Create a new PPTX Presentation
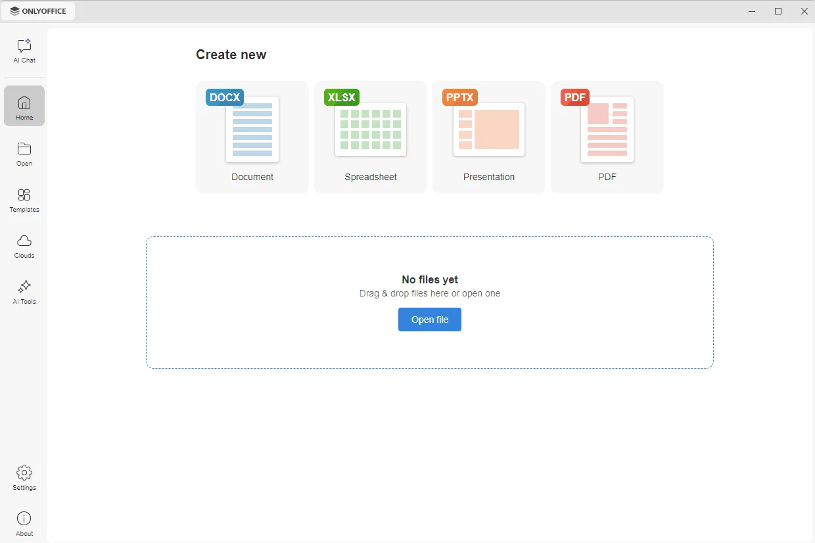 point(489,137)
